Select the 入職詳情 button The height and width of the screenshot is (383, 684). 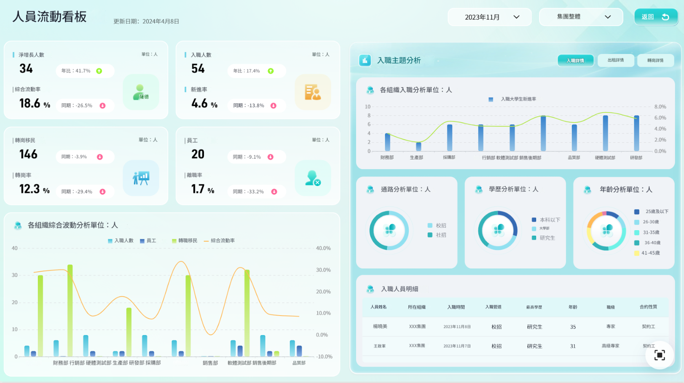575,60
